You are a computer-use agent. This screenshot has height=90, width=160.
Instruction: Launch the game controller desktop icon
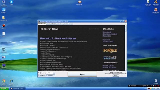tap(4, 66)
